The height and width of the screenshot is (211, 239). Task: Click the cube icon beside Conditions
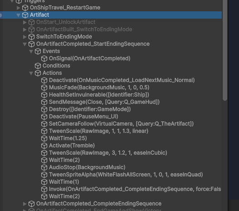click(x=38, y=66)
